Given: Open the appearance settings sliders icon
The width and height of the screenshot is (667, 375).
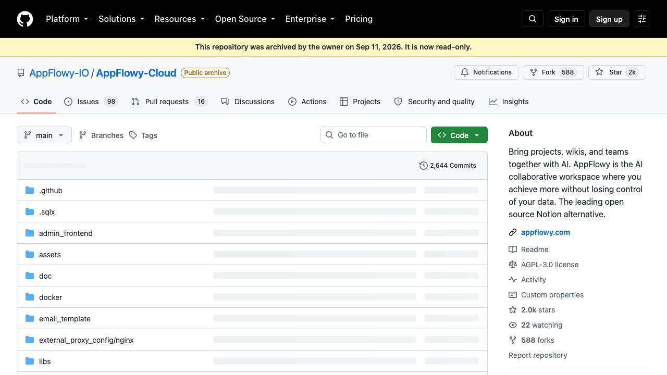Looking at the screenshot, I should pyautogui.click(x=642, y=19).
